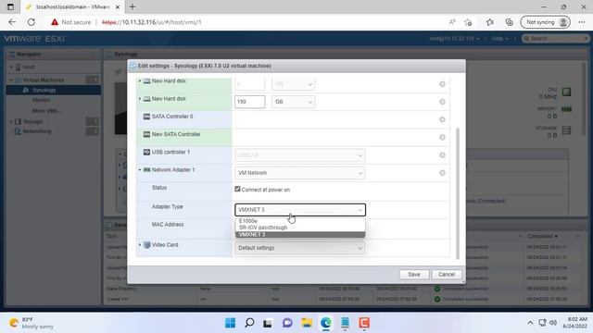
Task: Toggle Connect at power on checkbox
Action: 237,189
